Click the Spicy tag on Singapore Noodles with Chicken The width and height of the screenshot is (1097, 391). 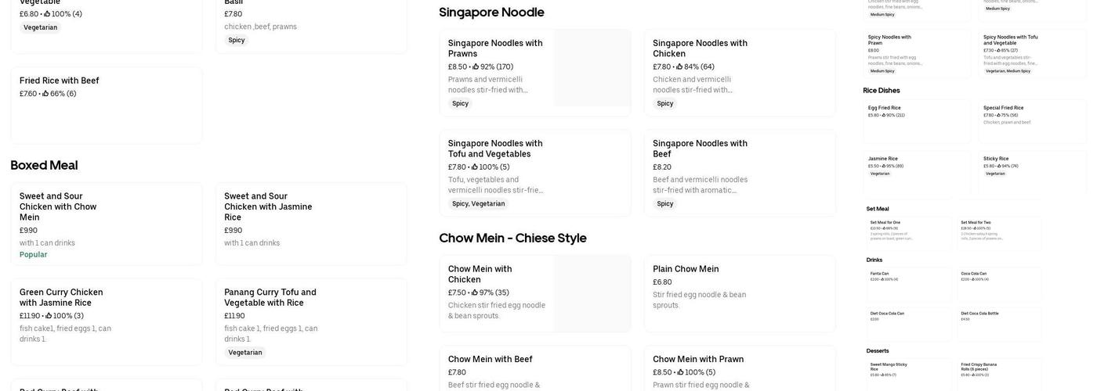coord(665,104)
